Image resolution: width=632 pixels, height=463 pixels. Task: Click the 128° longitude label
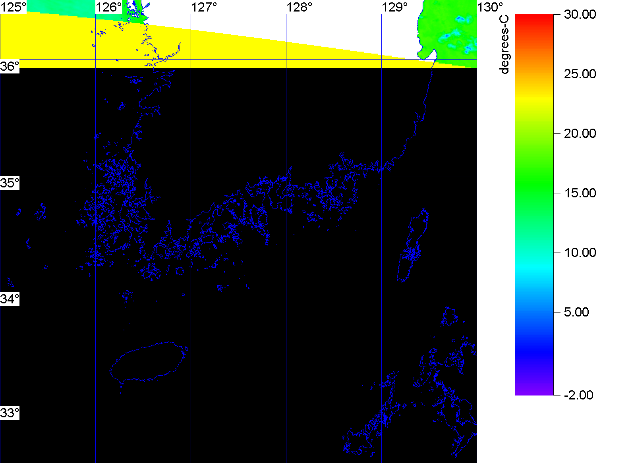point(300,7)
